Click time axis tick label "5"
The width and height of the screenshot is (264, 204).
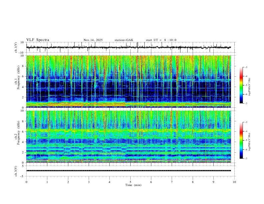pos(130,182)
